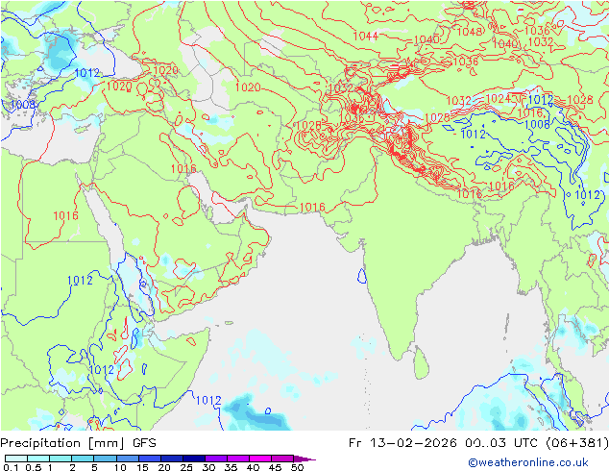Click the 'Precipitation [mm] GFS' title text
The image size is (609, 471).
click(x=78, y=443)
